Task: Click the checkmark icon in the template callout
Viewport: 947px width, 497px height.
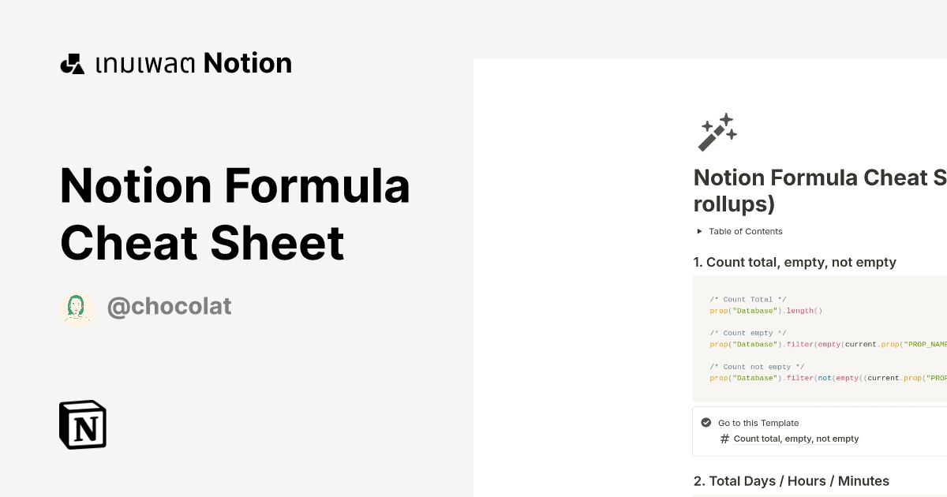Action: [705, 422]
